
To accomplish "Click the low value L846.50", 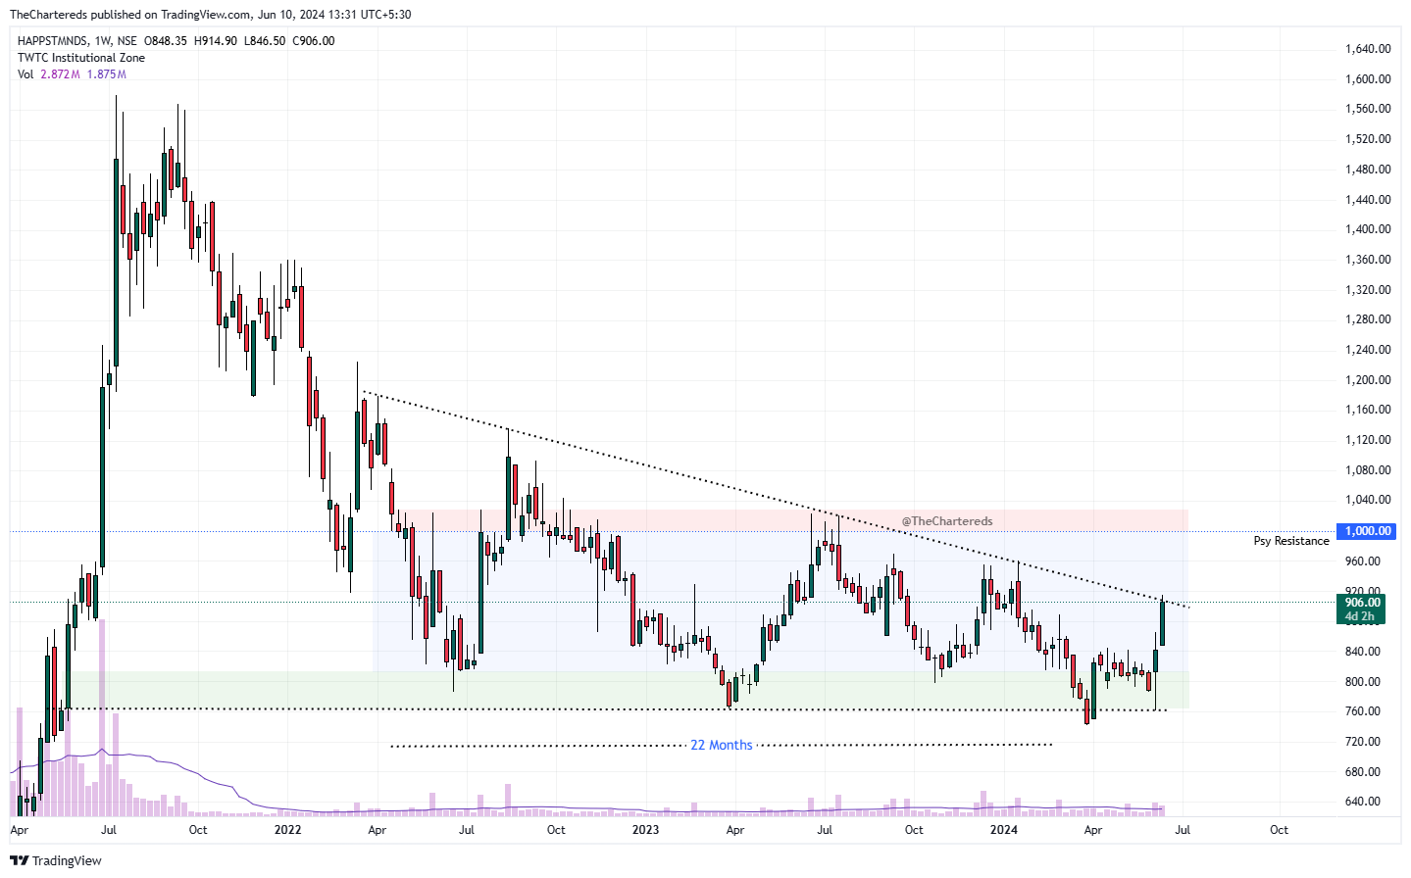I will coord(264,41).
